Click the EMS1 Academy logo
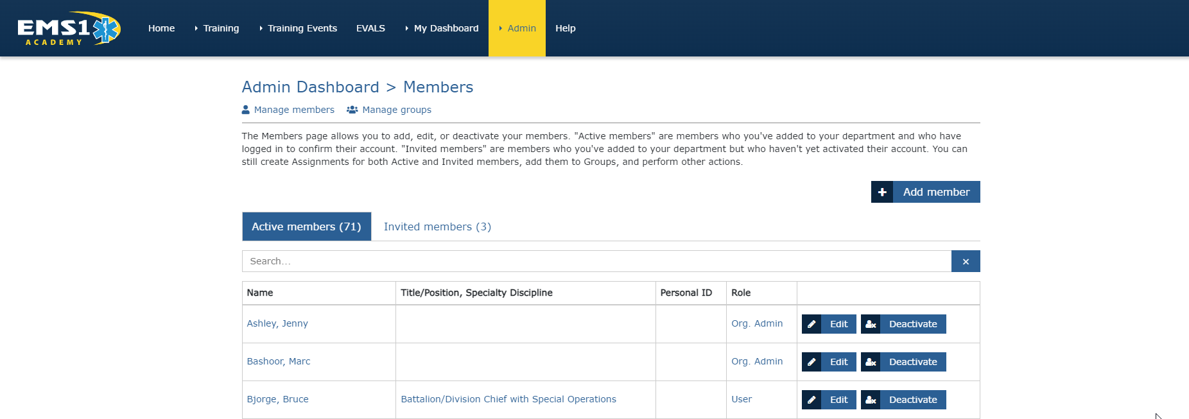 (69, 28)
